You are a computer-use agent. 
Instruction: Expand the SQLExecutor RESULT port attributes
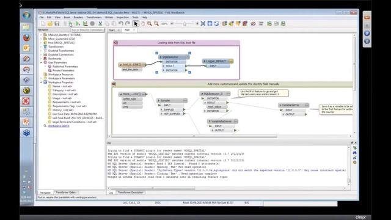pos(164,66)
